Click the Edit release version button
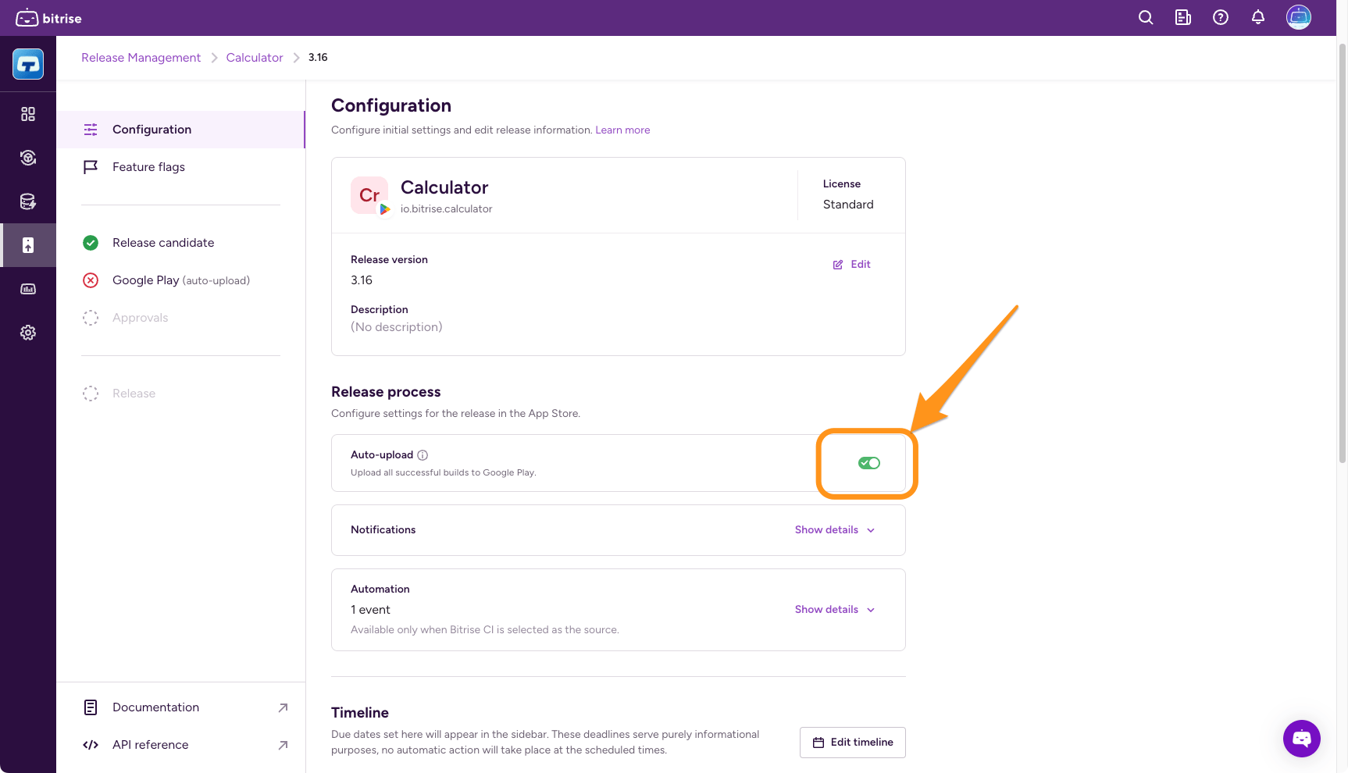The width and height of the screenshot is (1348, 773). [852, 265]
